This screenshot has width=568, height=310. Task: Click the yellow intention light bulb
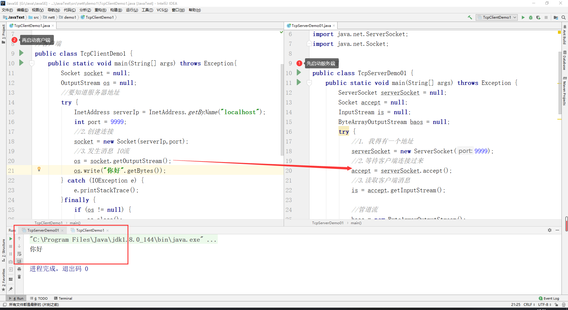39,169
